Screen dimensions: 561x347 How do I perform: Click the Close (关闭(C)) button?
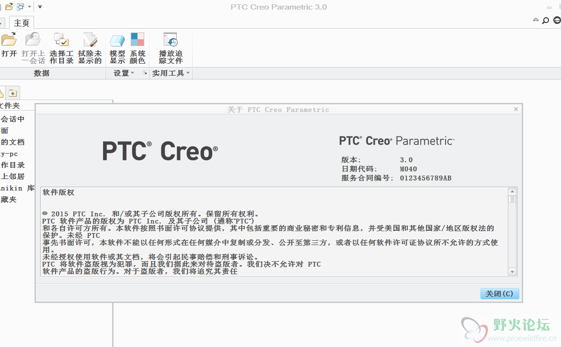tap(500, 294)
